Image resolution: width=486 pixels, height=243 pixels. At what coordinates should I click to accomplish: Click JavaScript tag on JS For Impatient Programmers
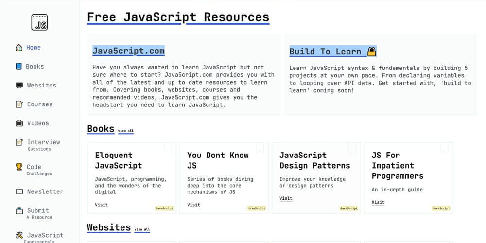[441, 208]
